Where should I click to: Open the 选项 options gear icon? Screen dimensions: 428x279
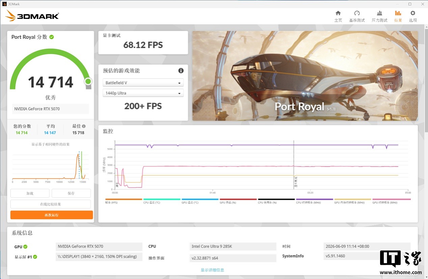tap(413, 13)
